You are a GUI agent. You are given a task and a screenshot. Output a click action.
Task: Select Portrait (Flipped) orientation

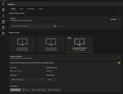coord(54,90)
